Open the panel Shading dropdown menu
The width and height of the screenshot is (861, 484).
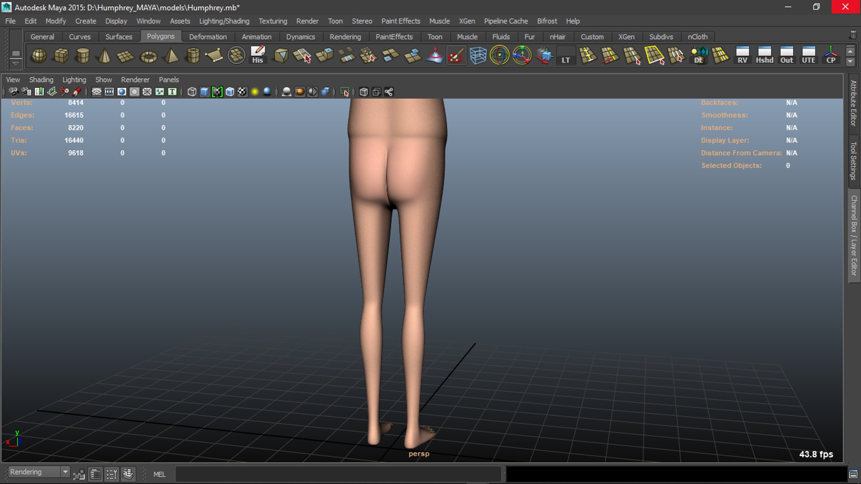pos(41,79)
